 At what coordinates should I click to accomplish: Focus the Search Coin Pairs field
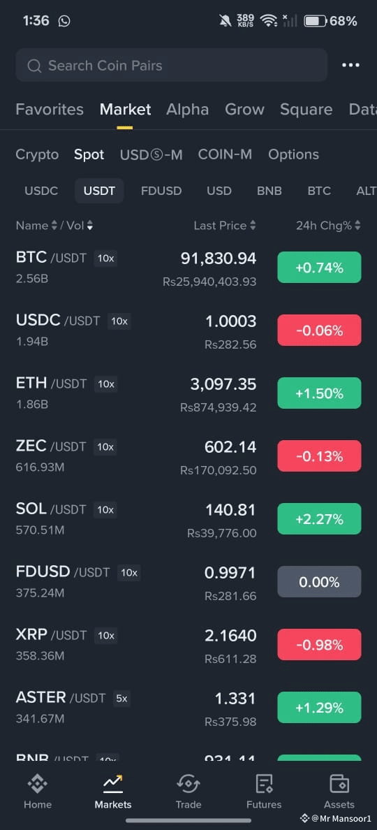(171, 65)
